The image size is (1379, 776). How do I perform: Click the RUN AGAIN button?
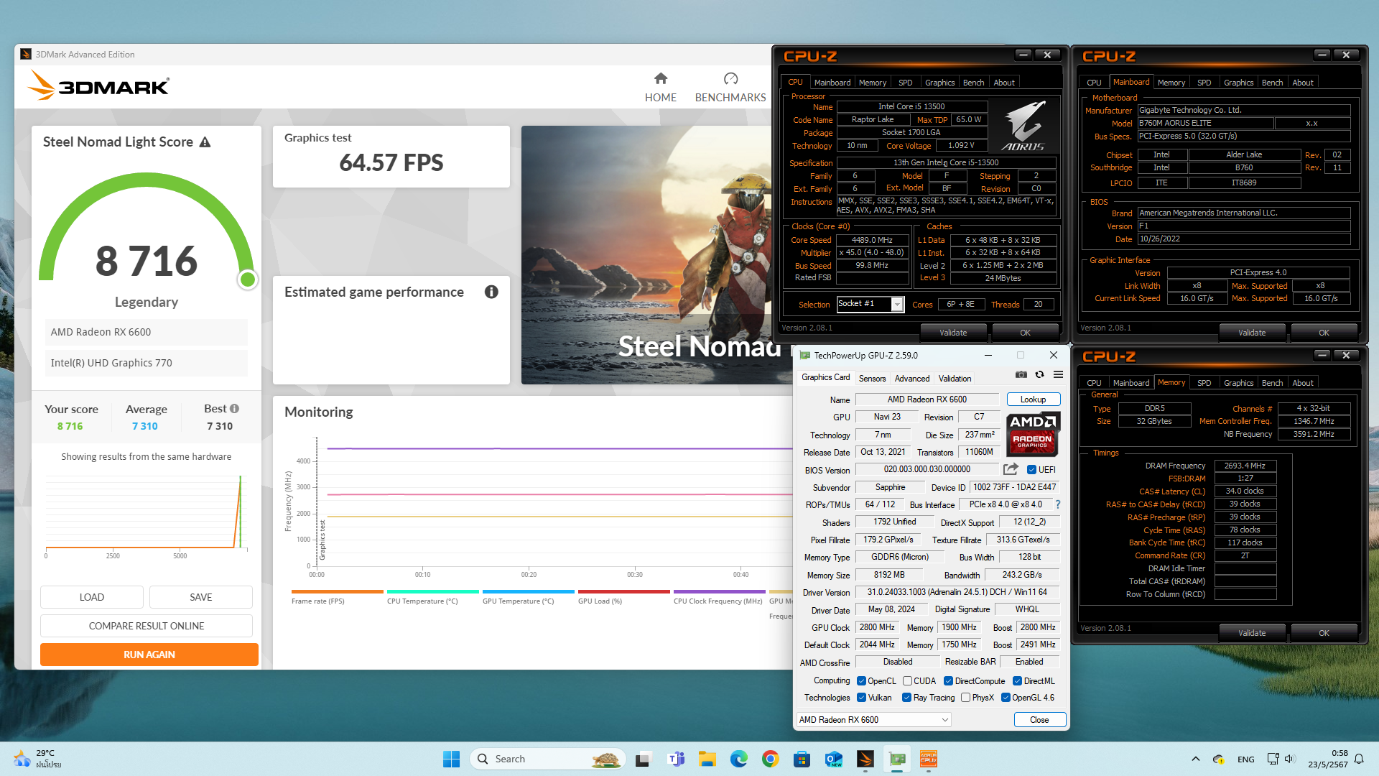149,655
